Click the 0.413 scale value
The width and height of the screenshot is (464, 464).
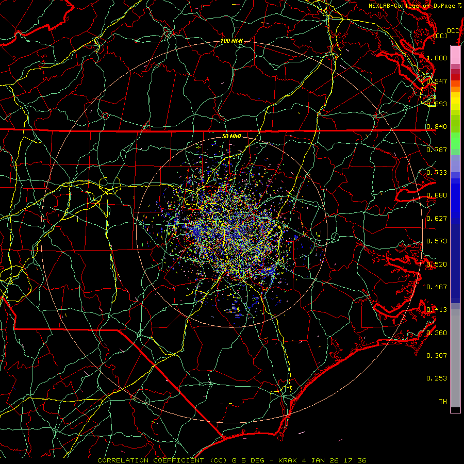[437, 310]
